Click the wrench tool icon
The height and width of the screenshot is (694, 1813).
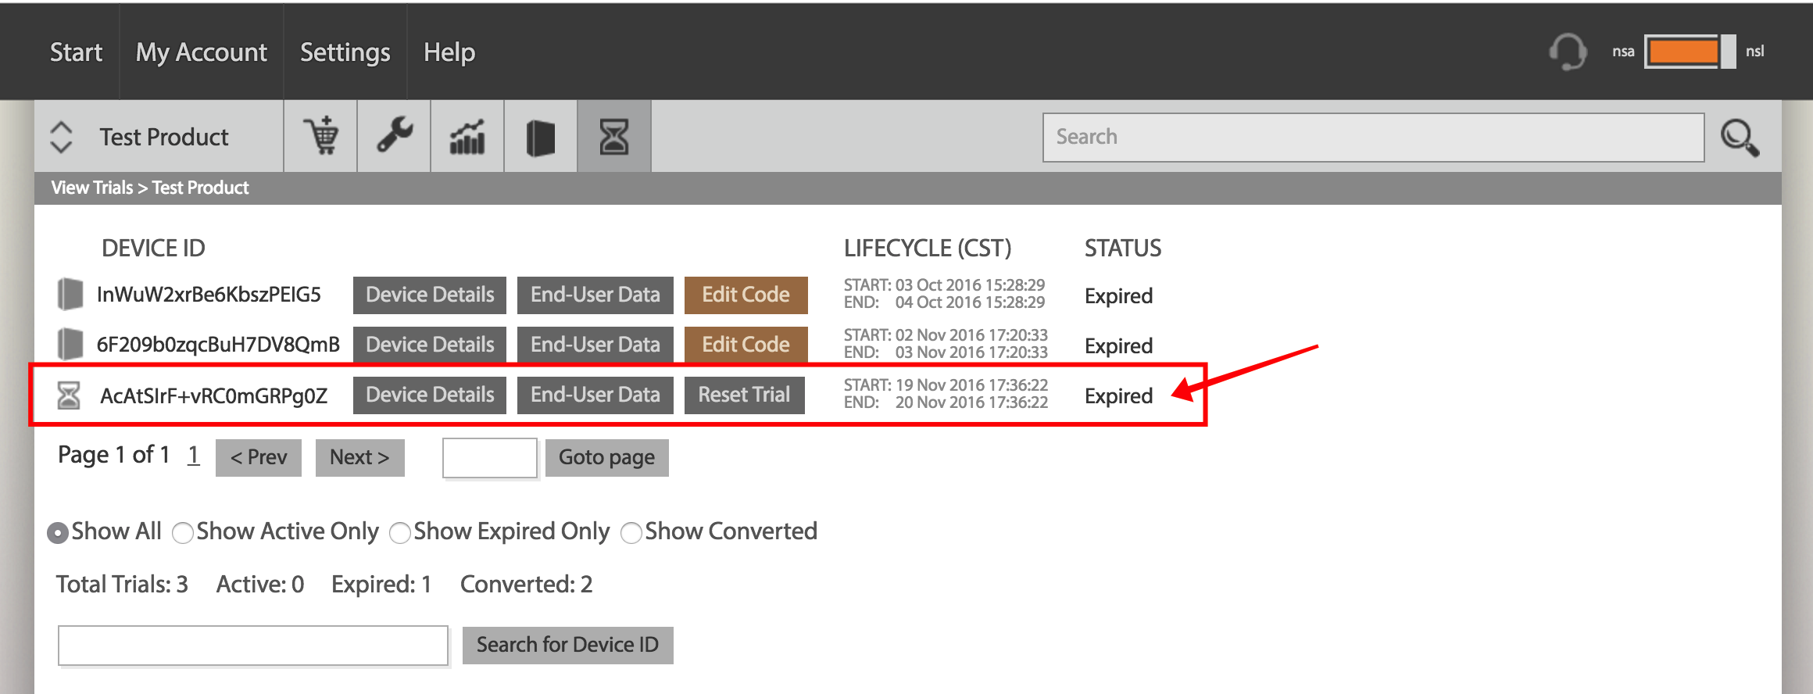pyautogui.click(x=394, y=136)
